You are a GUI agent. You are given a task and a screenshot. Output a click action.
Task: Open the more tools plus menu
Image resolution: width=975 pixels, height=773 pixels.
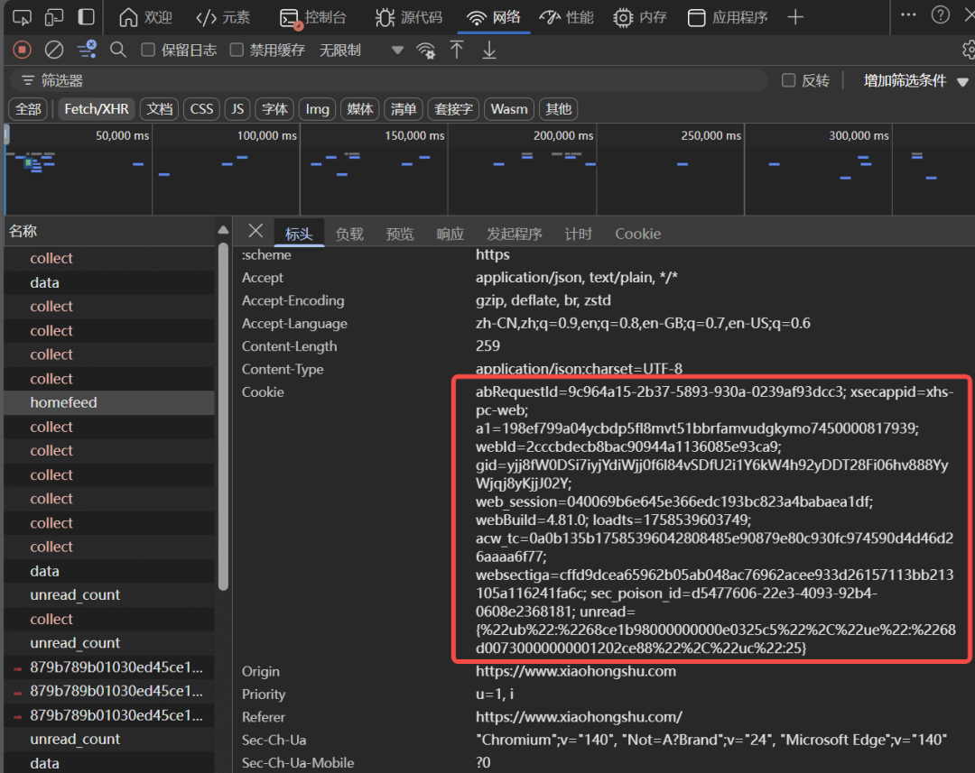tap(795, 17)
